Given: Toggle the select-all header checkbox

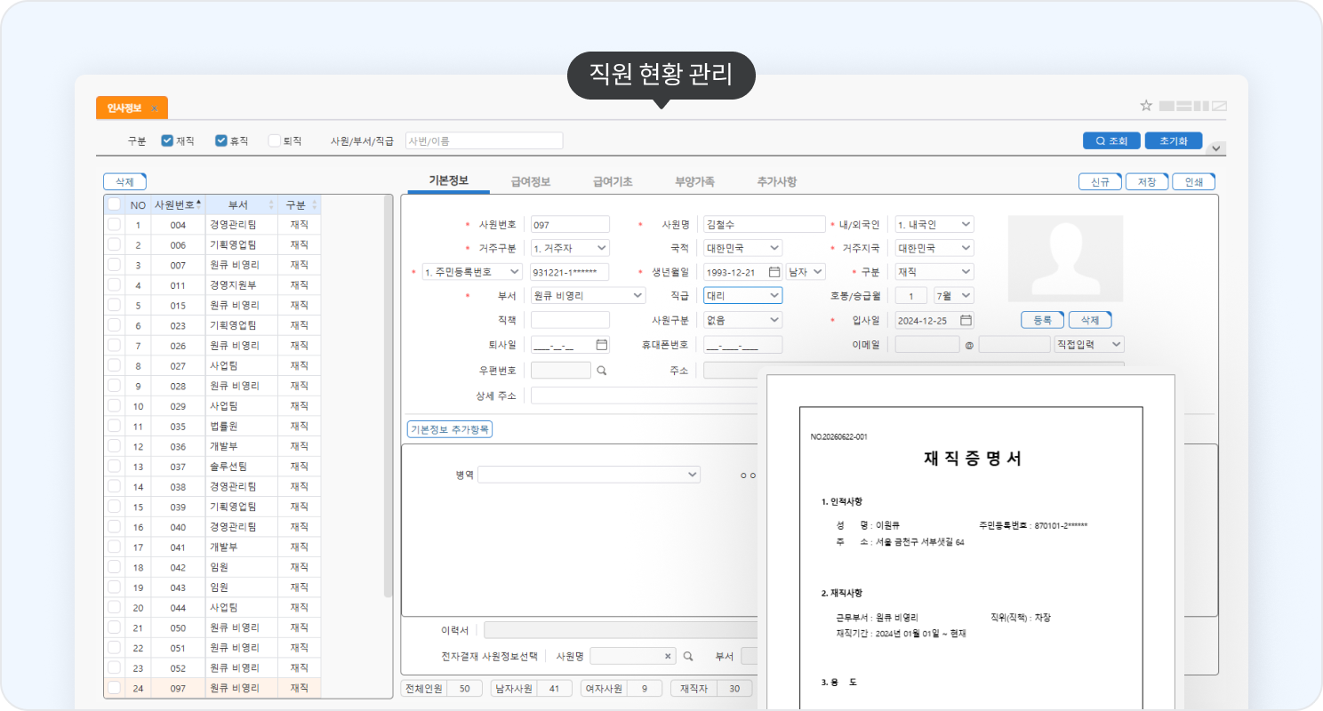Looking at the screenshot, I should (114, 204).
